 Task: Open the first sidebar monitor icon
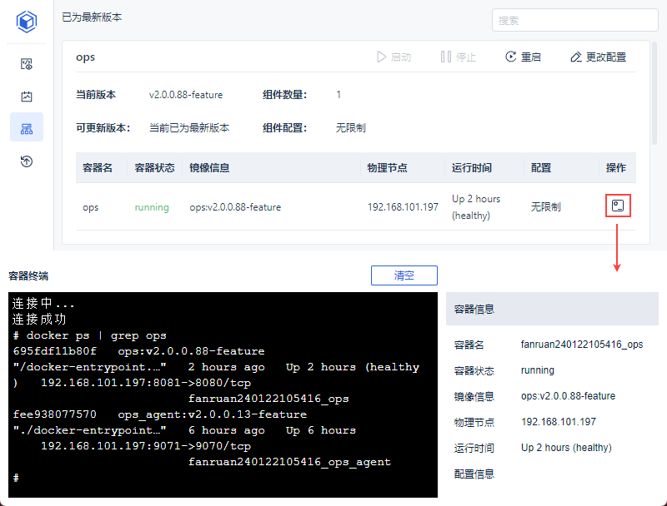point(27,64)
